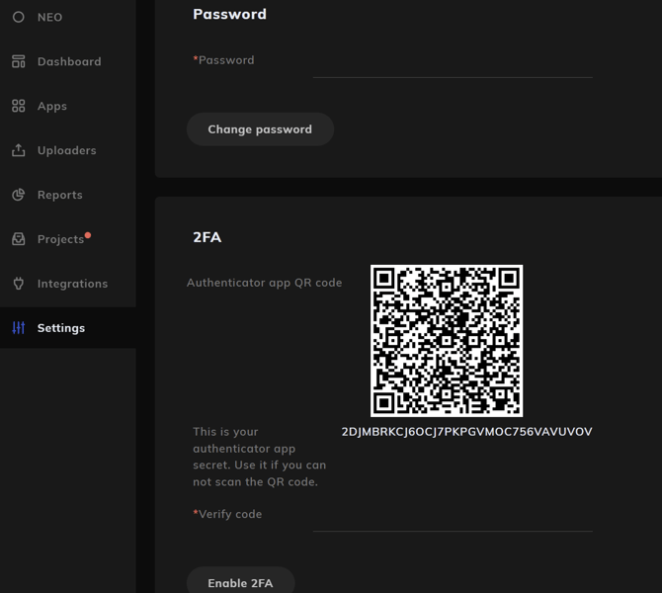Click the Settings sliders icon
The width and height of the screenshot is (662, 593).
[x=18, y=328]
